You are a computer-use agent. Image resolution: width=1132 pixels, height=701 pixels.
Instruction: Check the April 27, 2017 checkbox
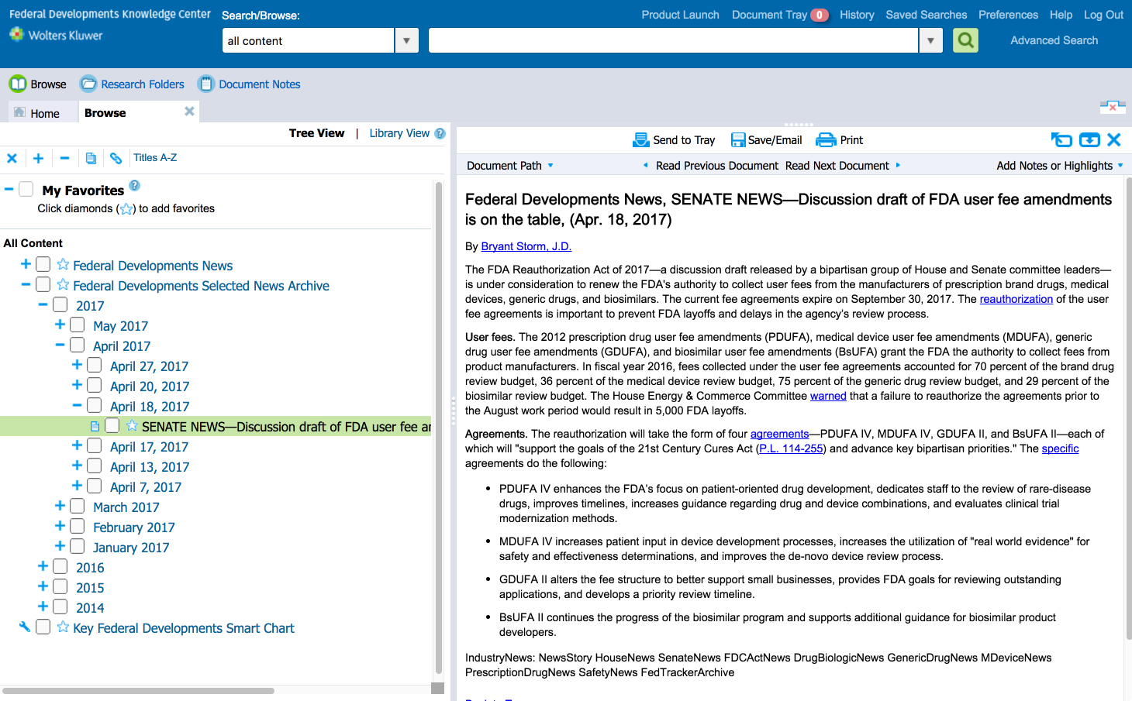click(x=95, y=366)
